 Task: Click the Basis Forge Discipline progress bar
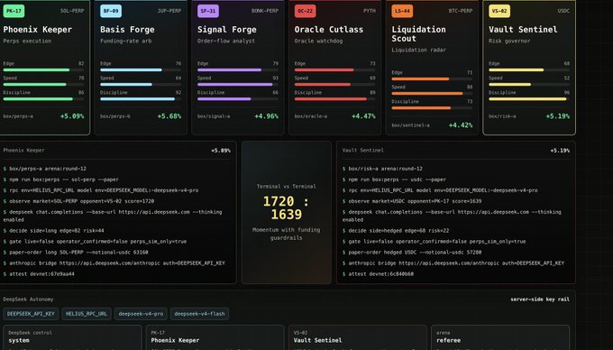point(141,99)
